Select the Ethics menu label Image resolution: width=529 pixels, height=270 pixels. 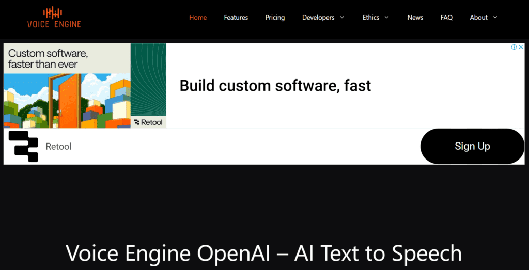point(371,18)
